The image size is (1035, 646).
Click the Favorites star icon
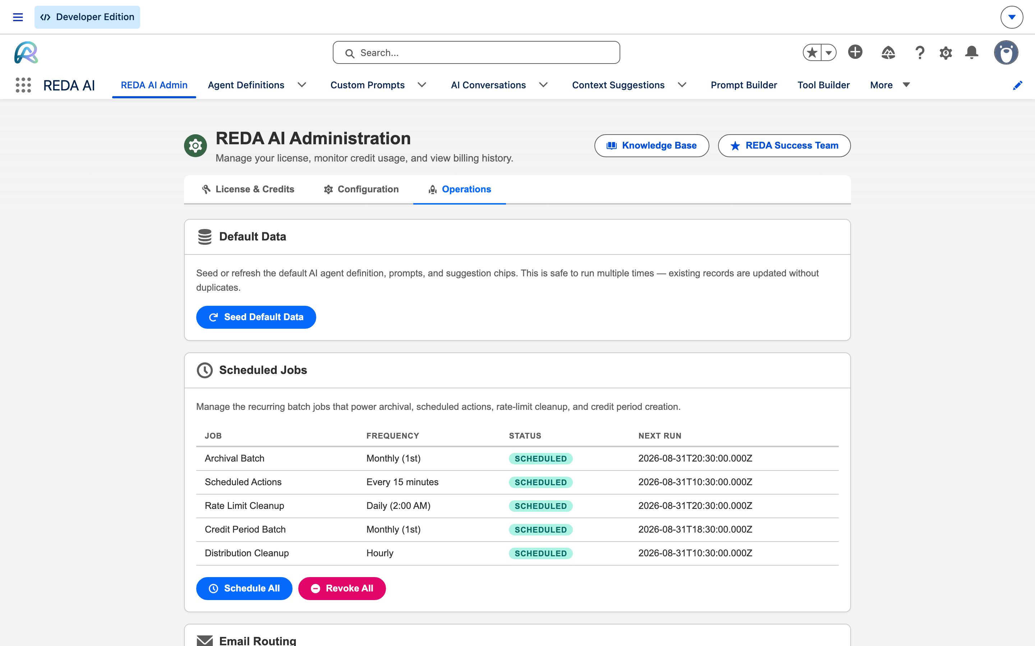[812, 52]
